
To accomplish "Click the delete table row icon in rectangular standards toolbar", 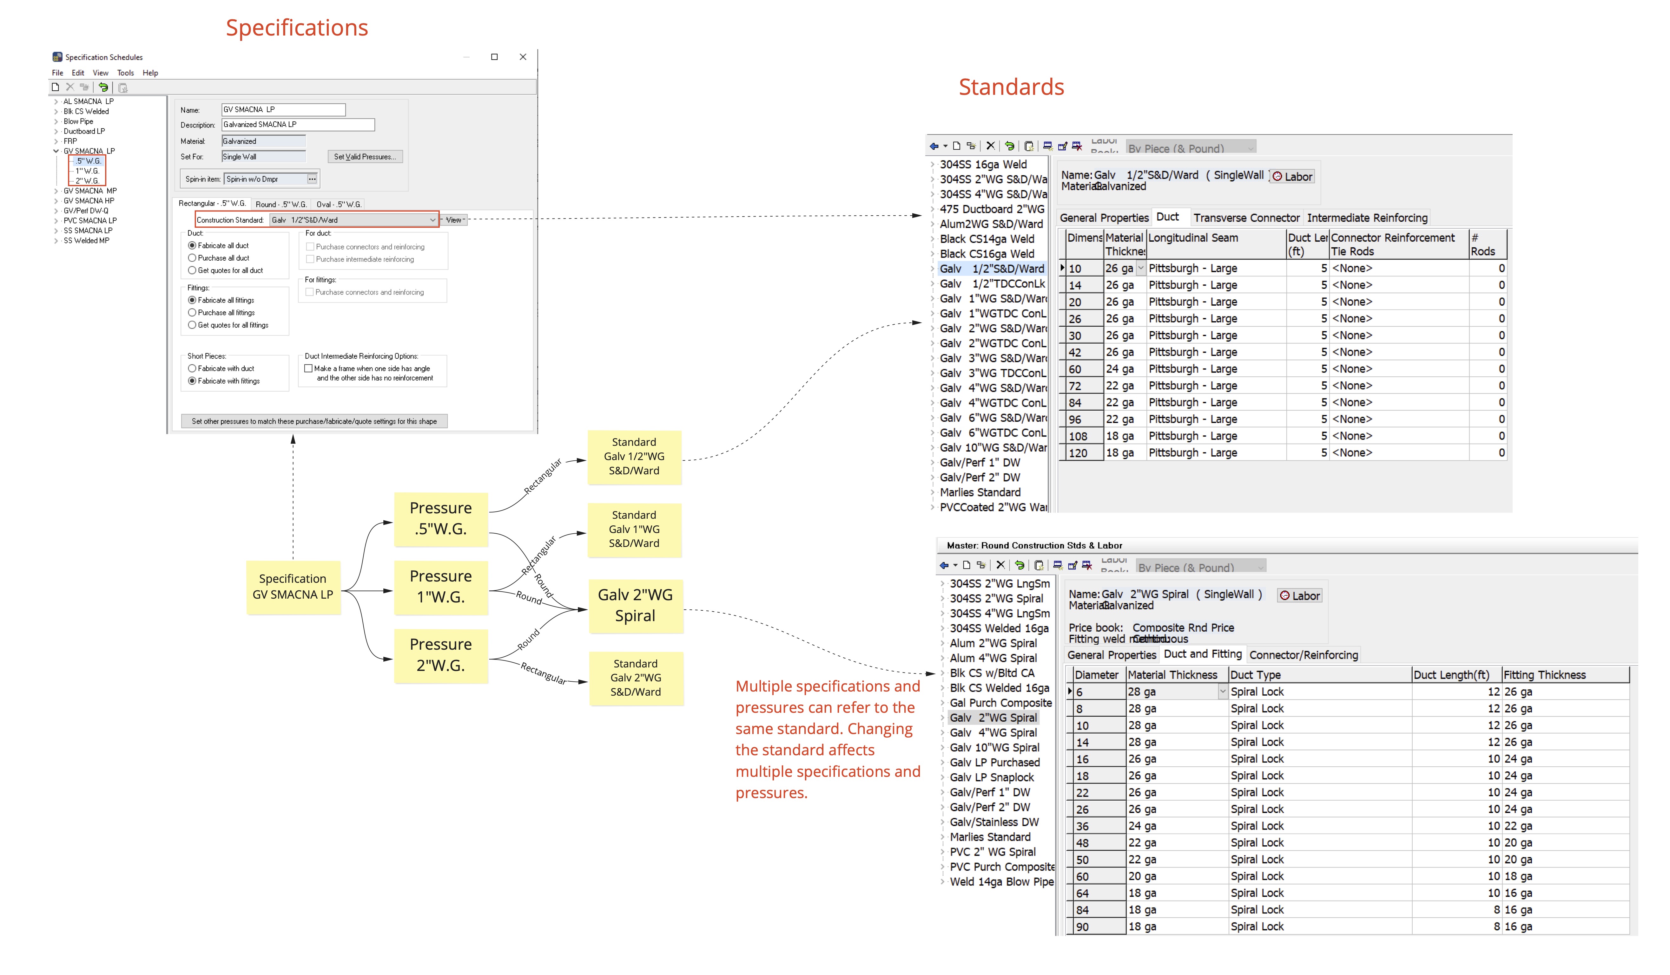I will (x=1077, y=146).
